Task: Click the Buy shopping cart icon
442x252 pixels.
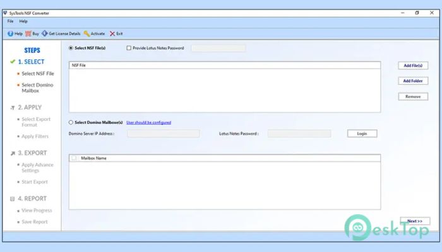Action: (x=28, y=34)
